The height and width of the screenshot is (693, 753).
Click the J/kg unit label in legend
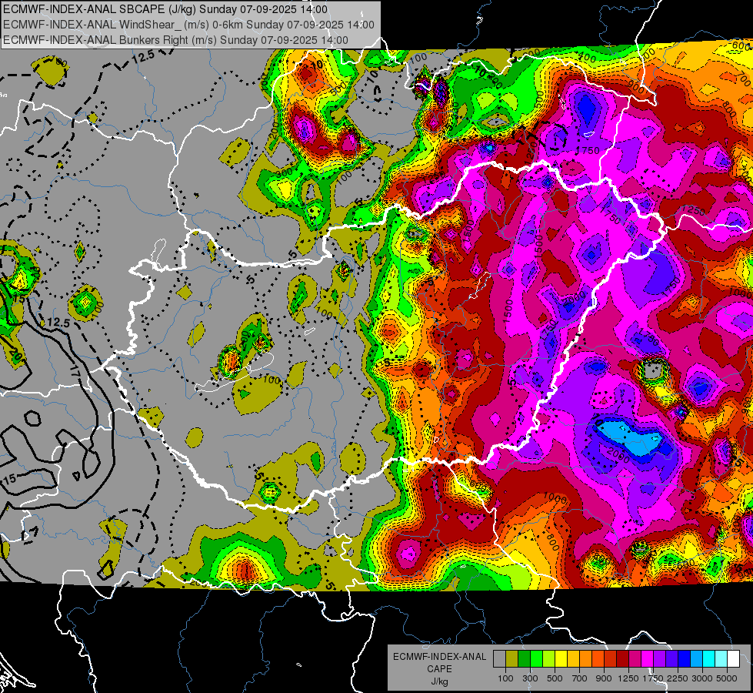pyautogui.click(x=439, y=681)
